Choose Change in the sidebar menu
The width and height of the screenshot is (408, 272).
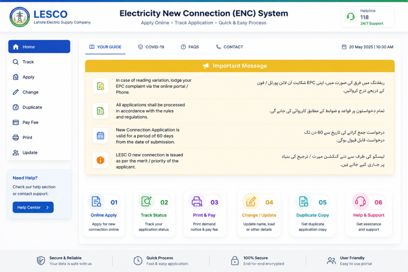pyautogui.click(x=39, y=92)
